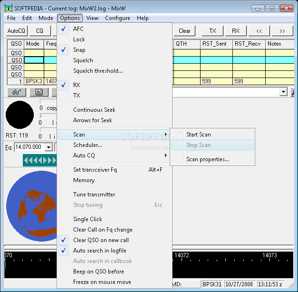
Task: Click the BPSK31 status bar entry
Action: (x=212, y=284)
